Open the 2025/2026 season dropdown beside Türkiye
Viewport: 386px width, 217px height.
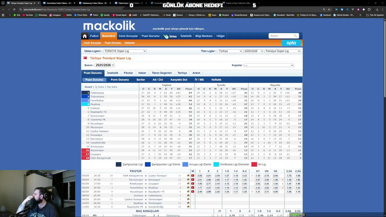254,51
